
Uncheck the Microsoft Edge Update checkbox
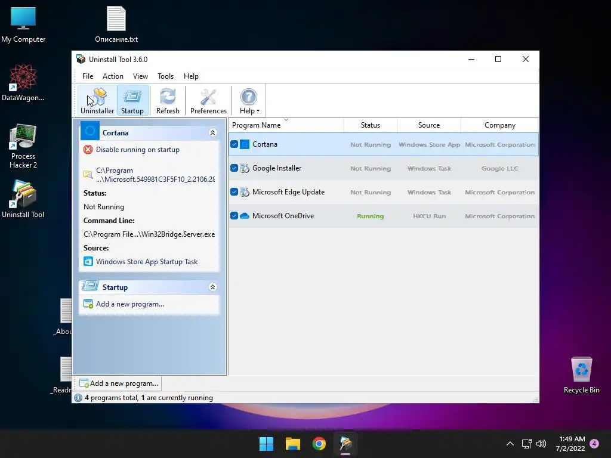point(234,192)
